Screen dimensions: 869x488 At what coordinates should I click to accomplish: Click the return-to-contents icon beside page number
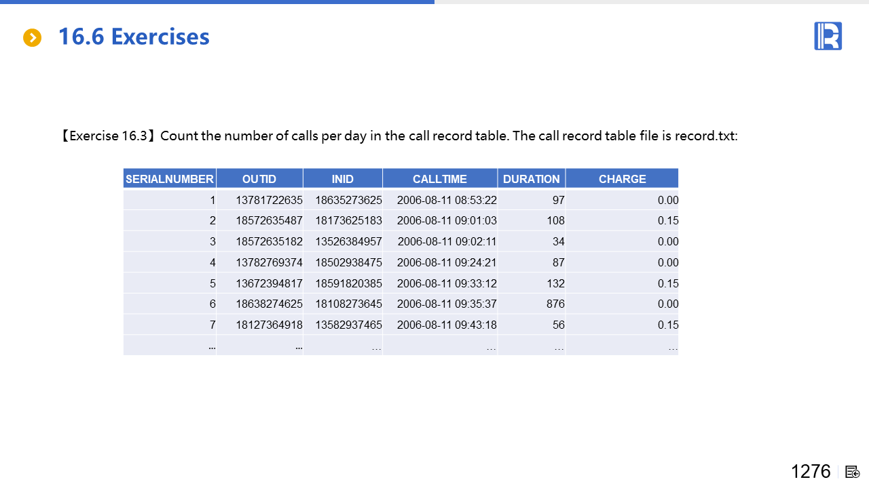852,472
